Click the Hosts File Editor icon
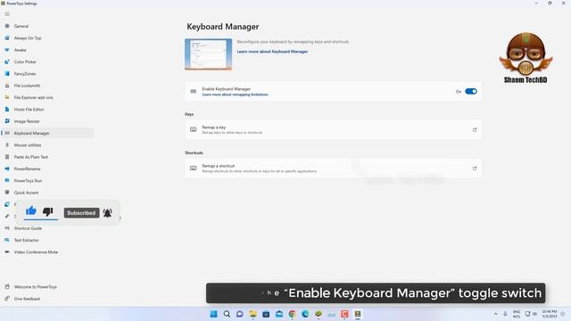This screenshot has width=571, height=321. [x=7, y=109]
